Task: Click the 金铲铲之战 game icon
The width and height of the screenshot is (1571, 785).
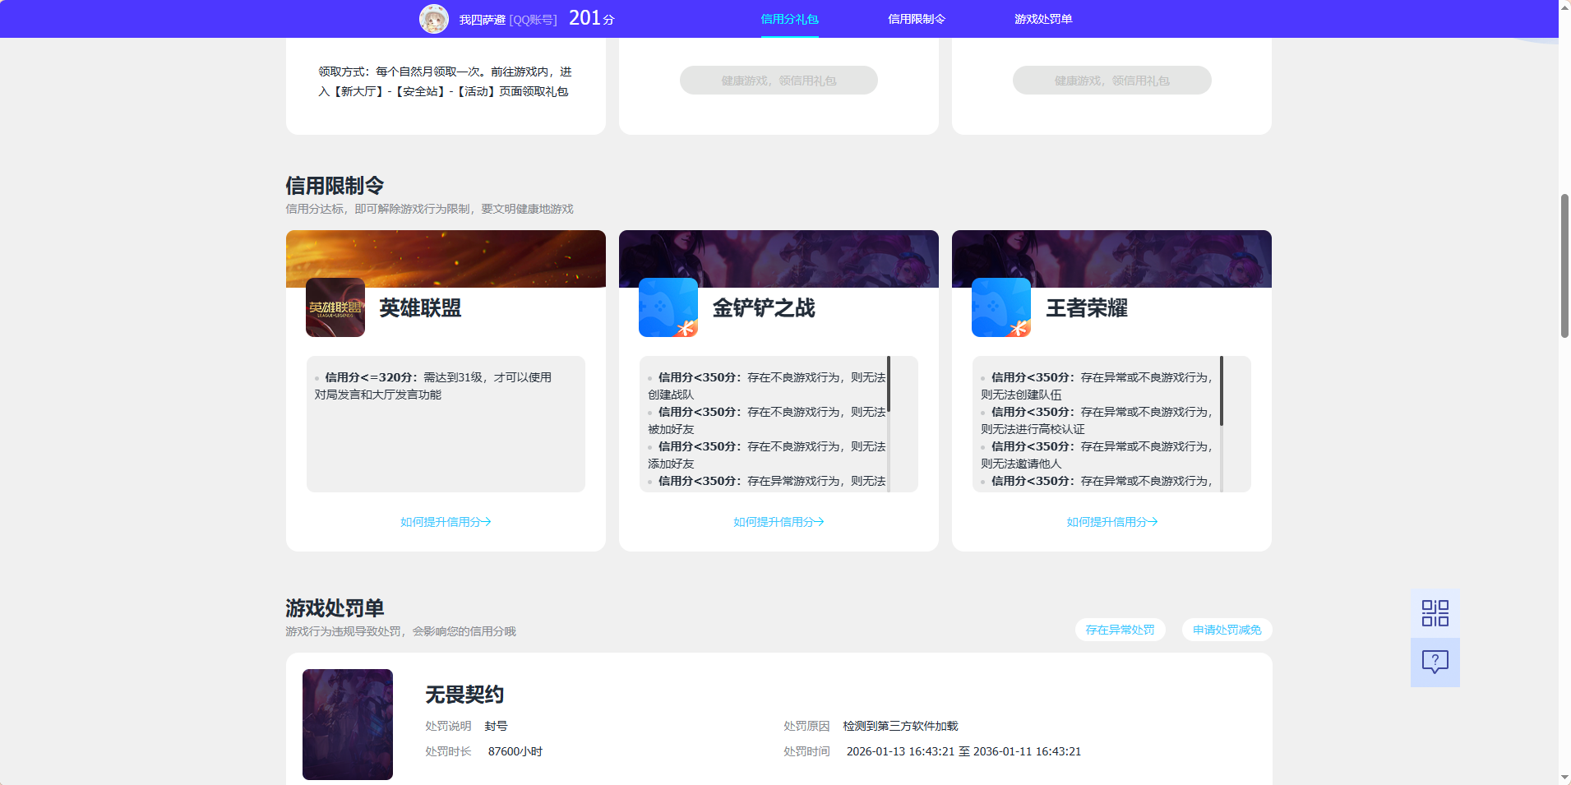Action: click(x=668, y=307)
